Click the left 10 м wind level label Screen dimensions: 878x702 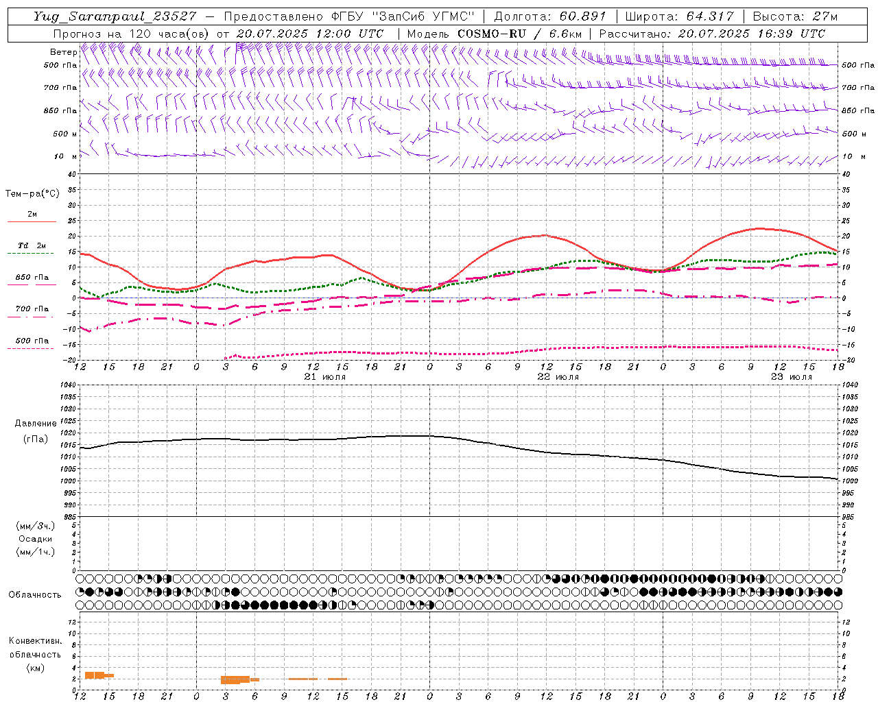coord(66,156)
